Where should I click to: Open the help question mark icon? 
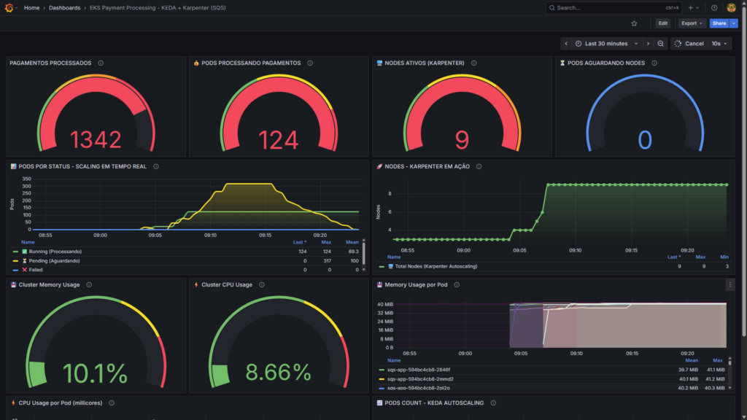tap(714, 8)
